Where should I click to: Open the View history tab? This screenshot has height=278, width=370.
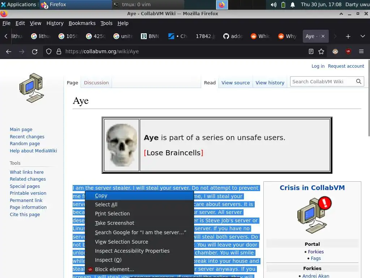click(x=270, y=83)
